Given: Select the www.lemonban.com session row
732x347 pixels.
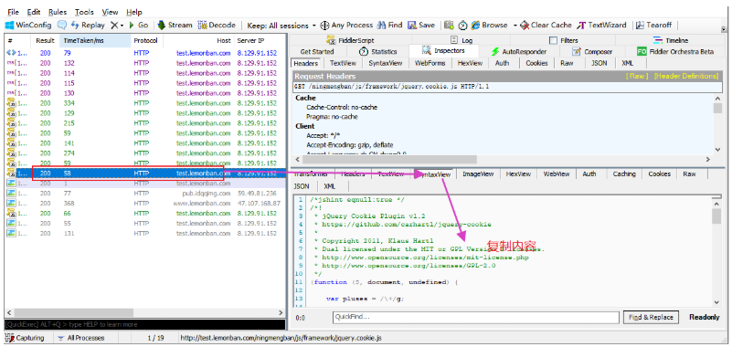Looking at the screenshot, I should 144,204.
